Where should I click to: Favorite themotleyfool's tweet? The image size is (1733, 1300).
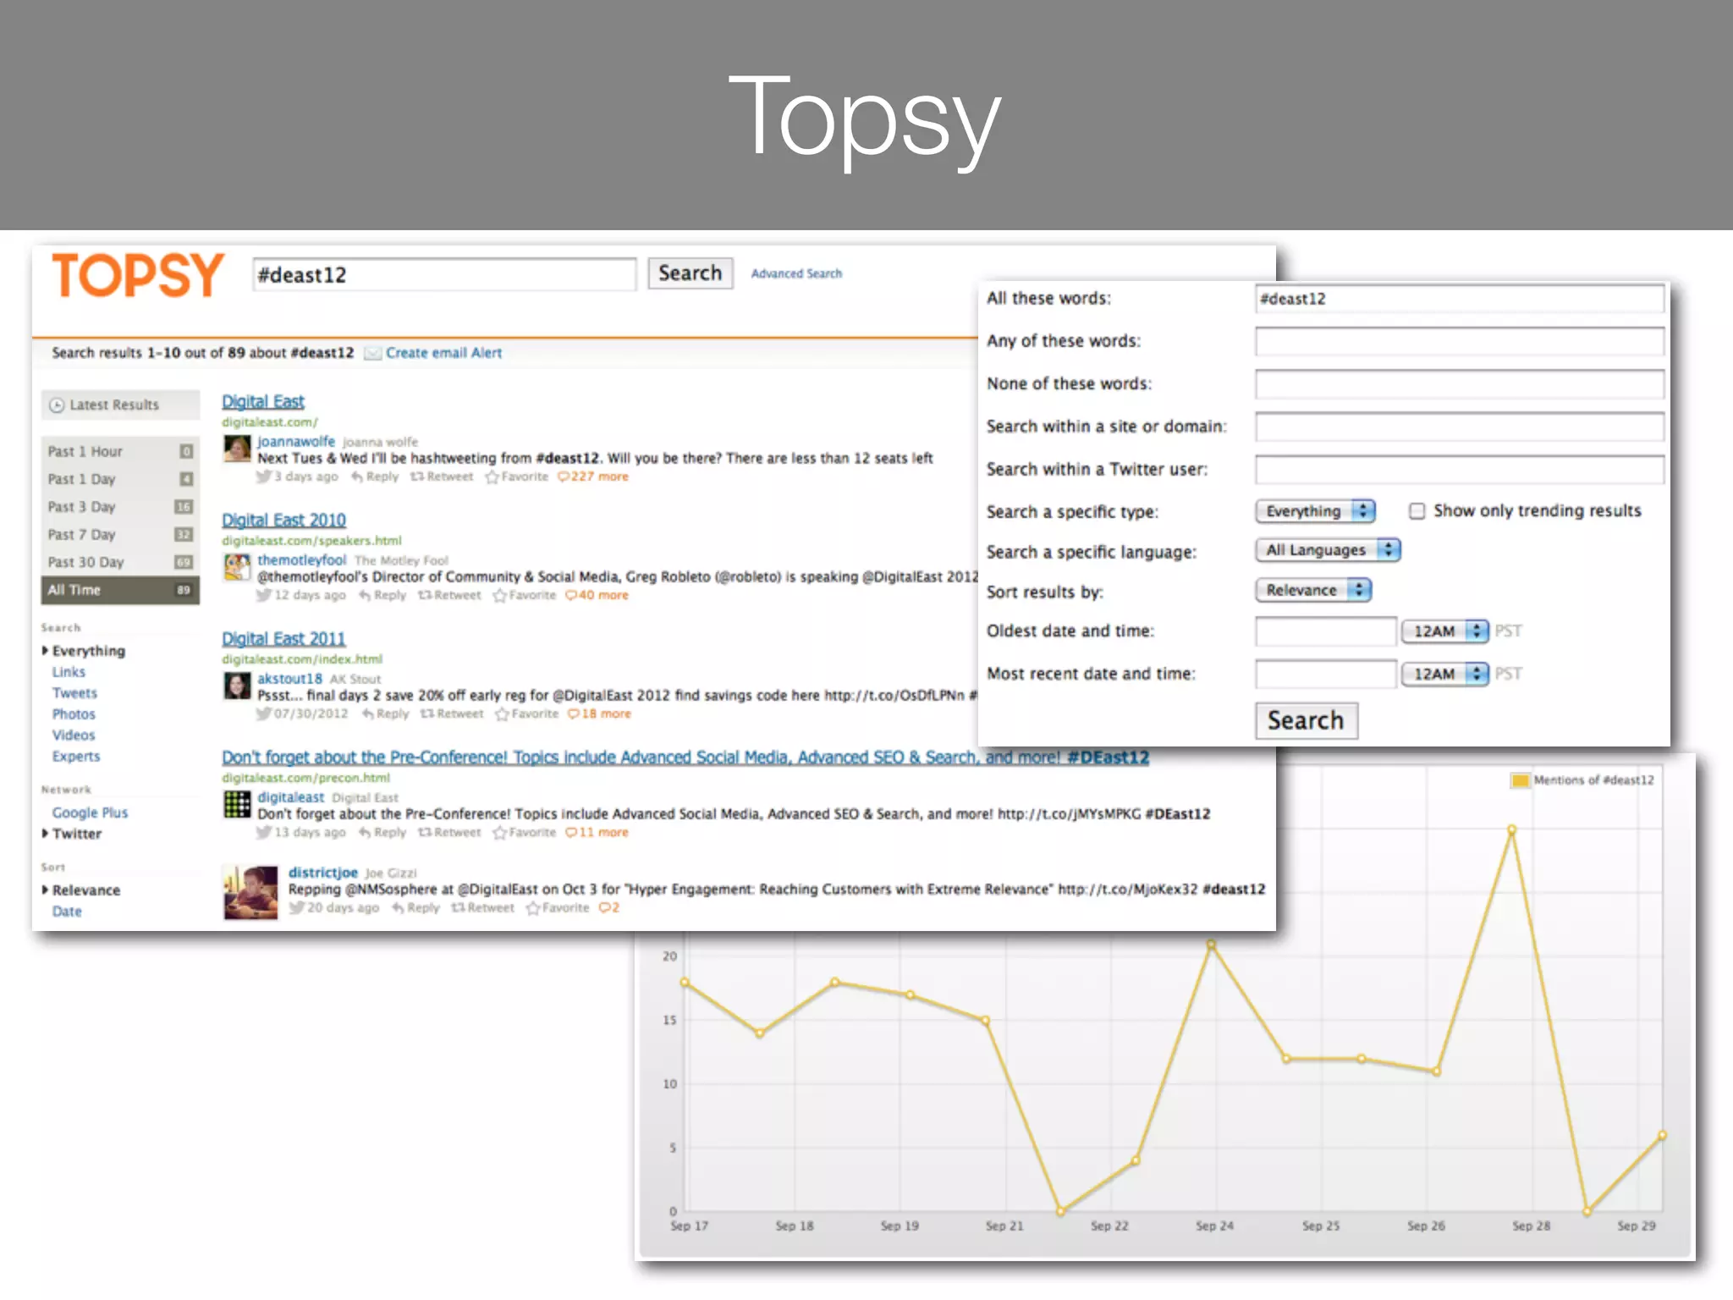click(524, 595)
